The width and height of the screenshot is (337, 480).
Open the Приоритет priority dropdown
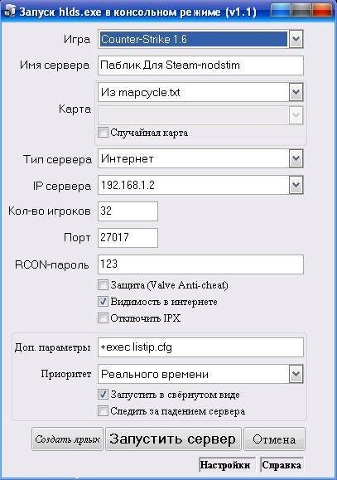(x=296, y=374)
